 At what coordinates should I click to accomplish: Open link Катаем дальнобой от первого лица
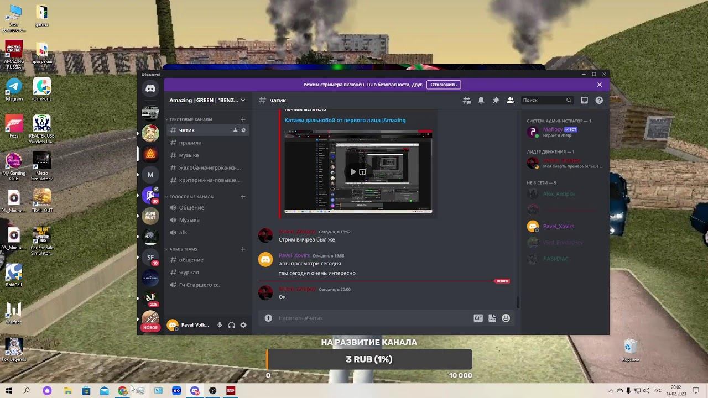(345, 120)
